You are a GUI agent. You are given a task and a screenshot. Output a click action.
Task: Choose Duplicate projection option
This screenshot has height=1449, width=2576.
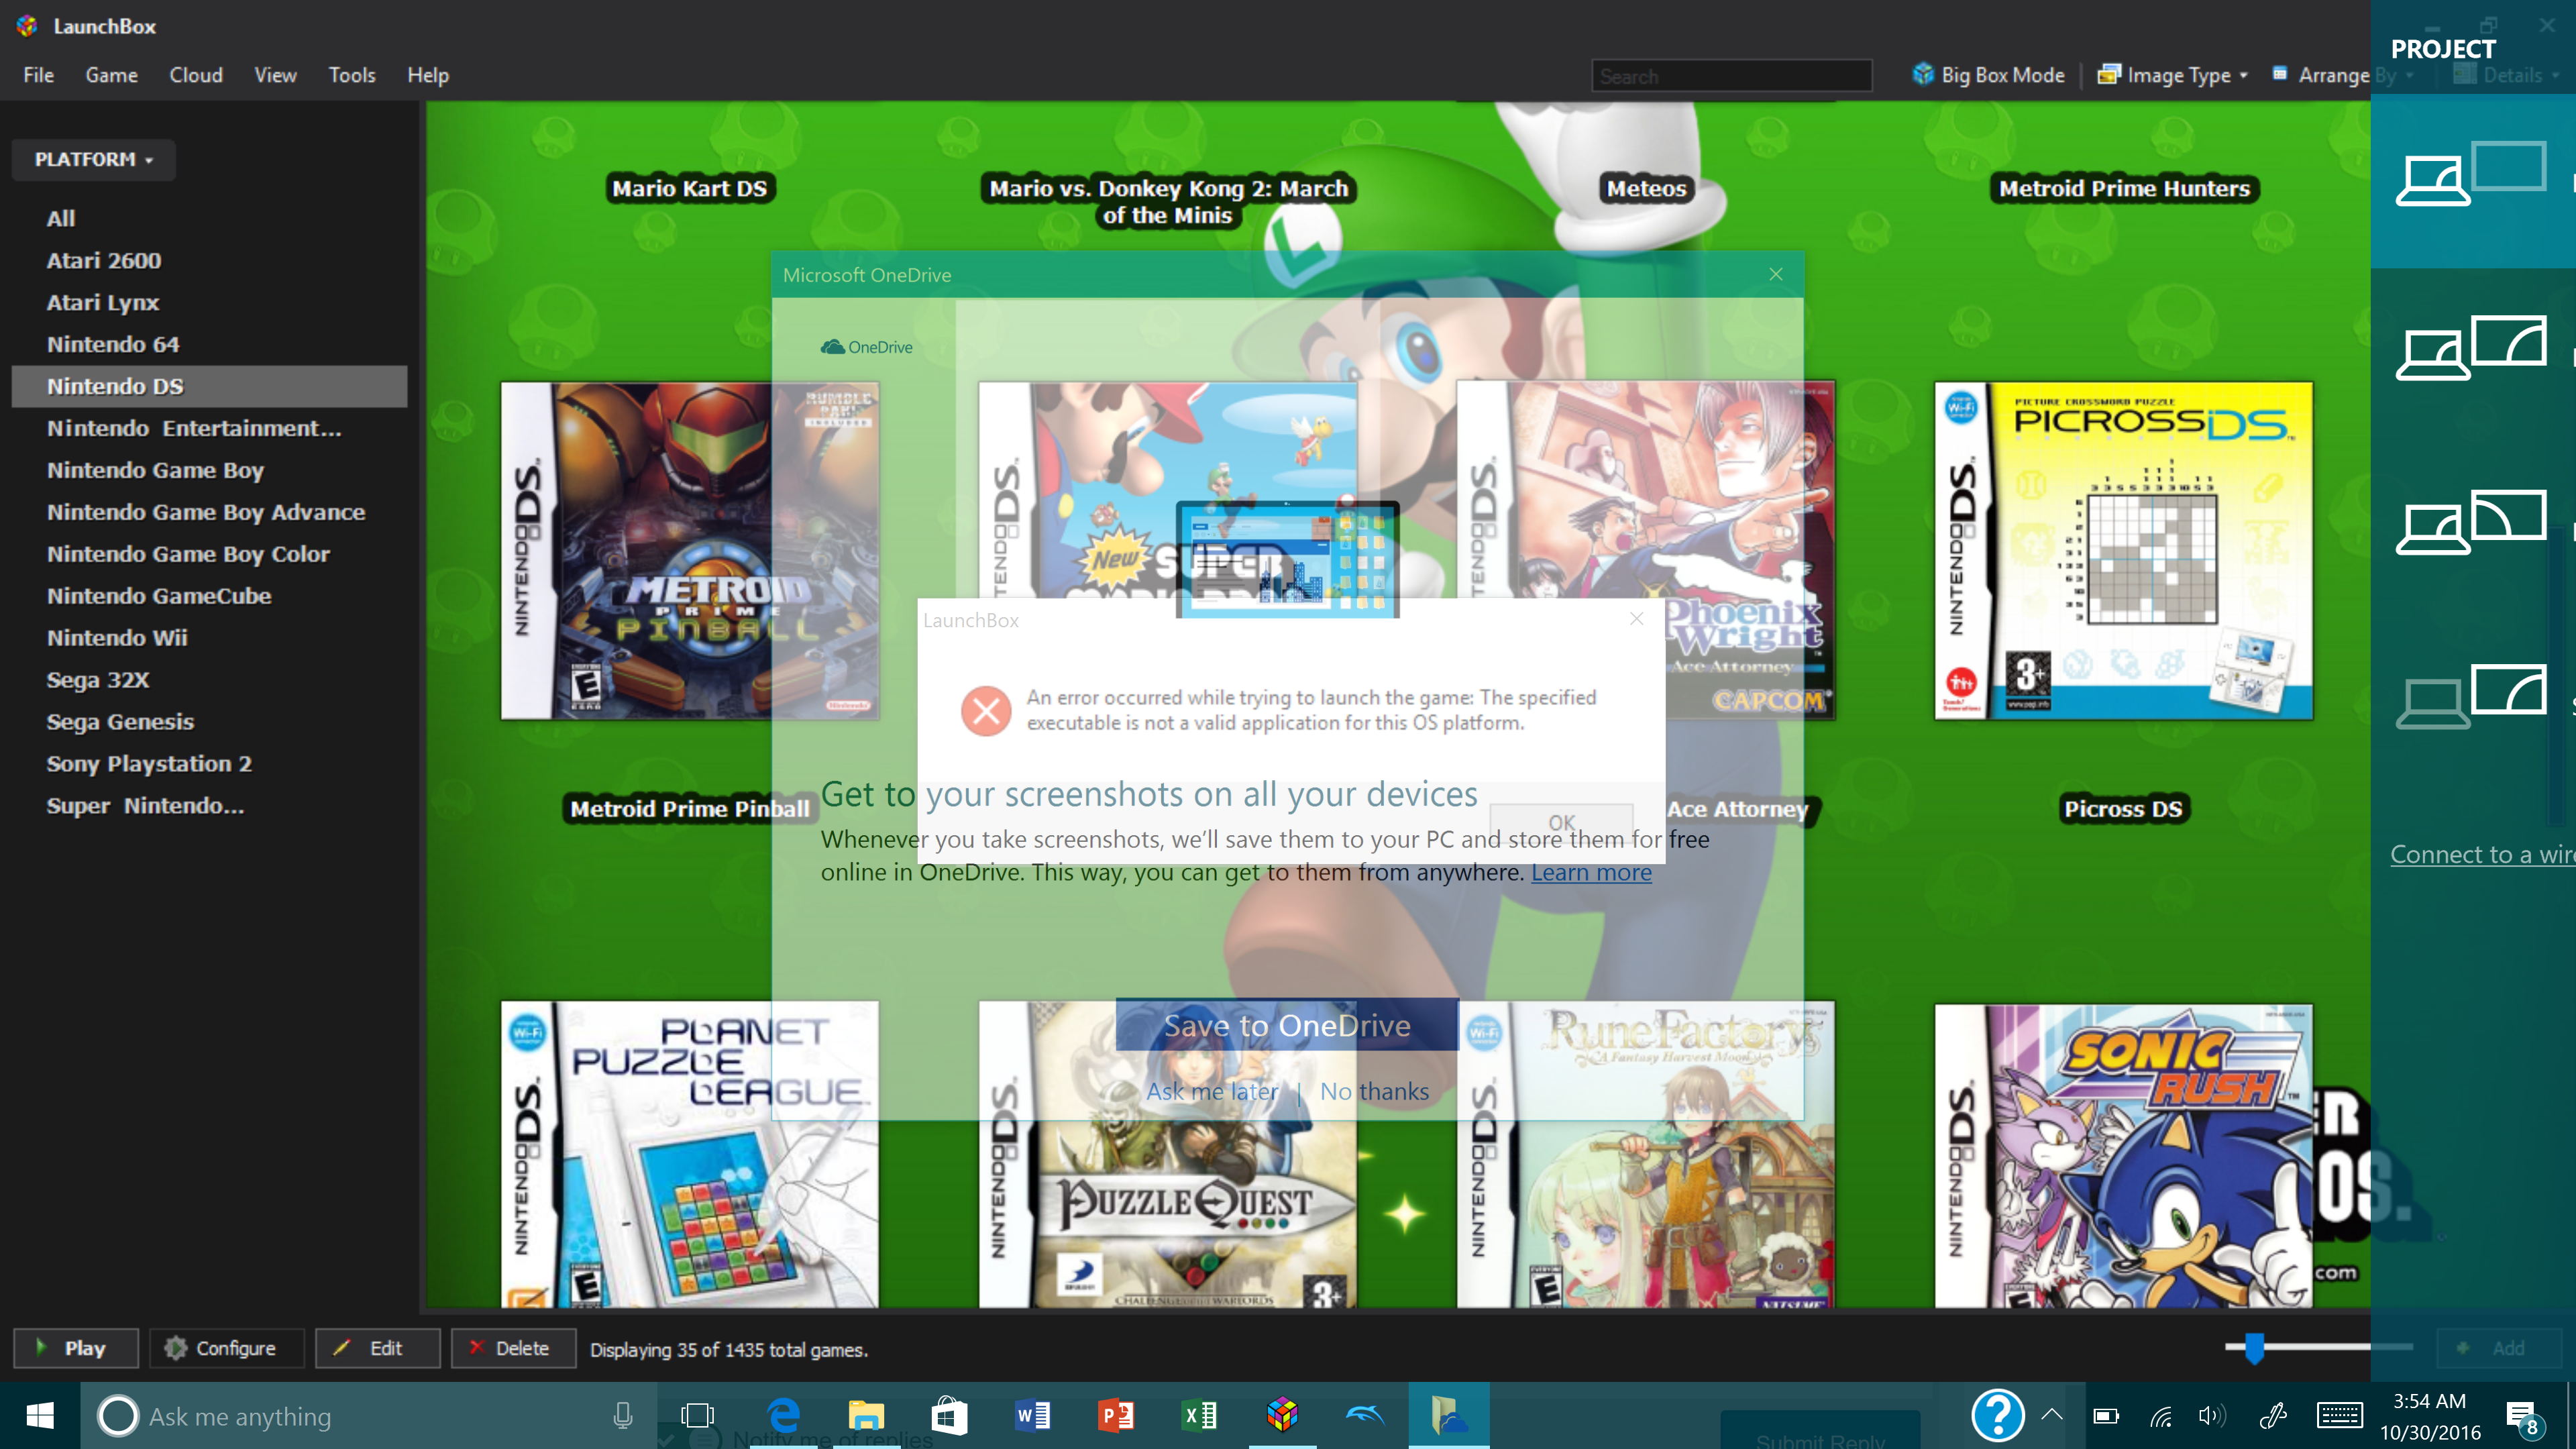(2473, 348)
